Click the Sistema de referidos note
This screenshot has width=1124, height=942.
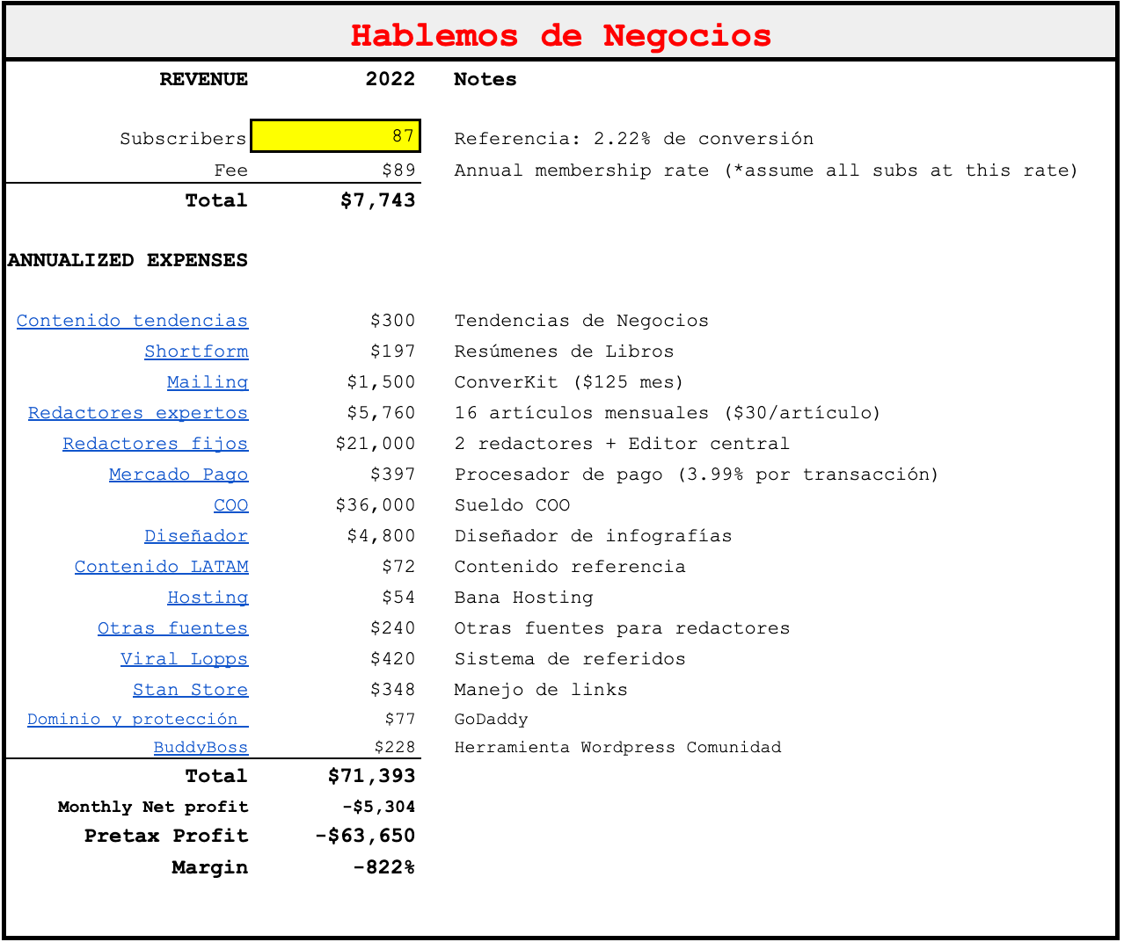point(570,659)
